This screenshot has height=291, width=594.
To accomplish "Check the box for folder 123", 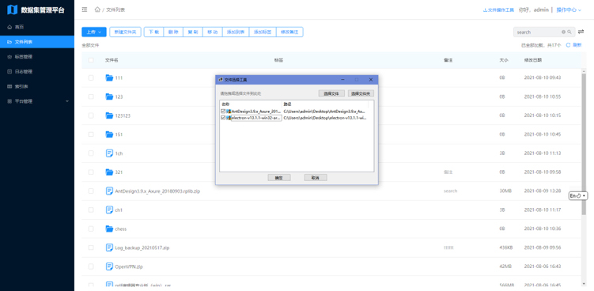I will (91, 96).
